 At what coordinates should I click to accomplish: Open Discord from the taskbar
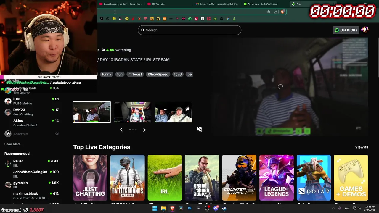pos(216,208)
